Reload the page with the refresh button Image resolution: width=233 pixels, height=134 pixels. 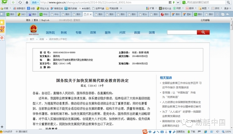(20, 2)
